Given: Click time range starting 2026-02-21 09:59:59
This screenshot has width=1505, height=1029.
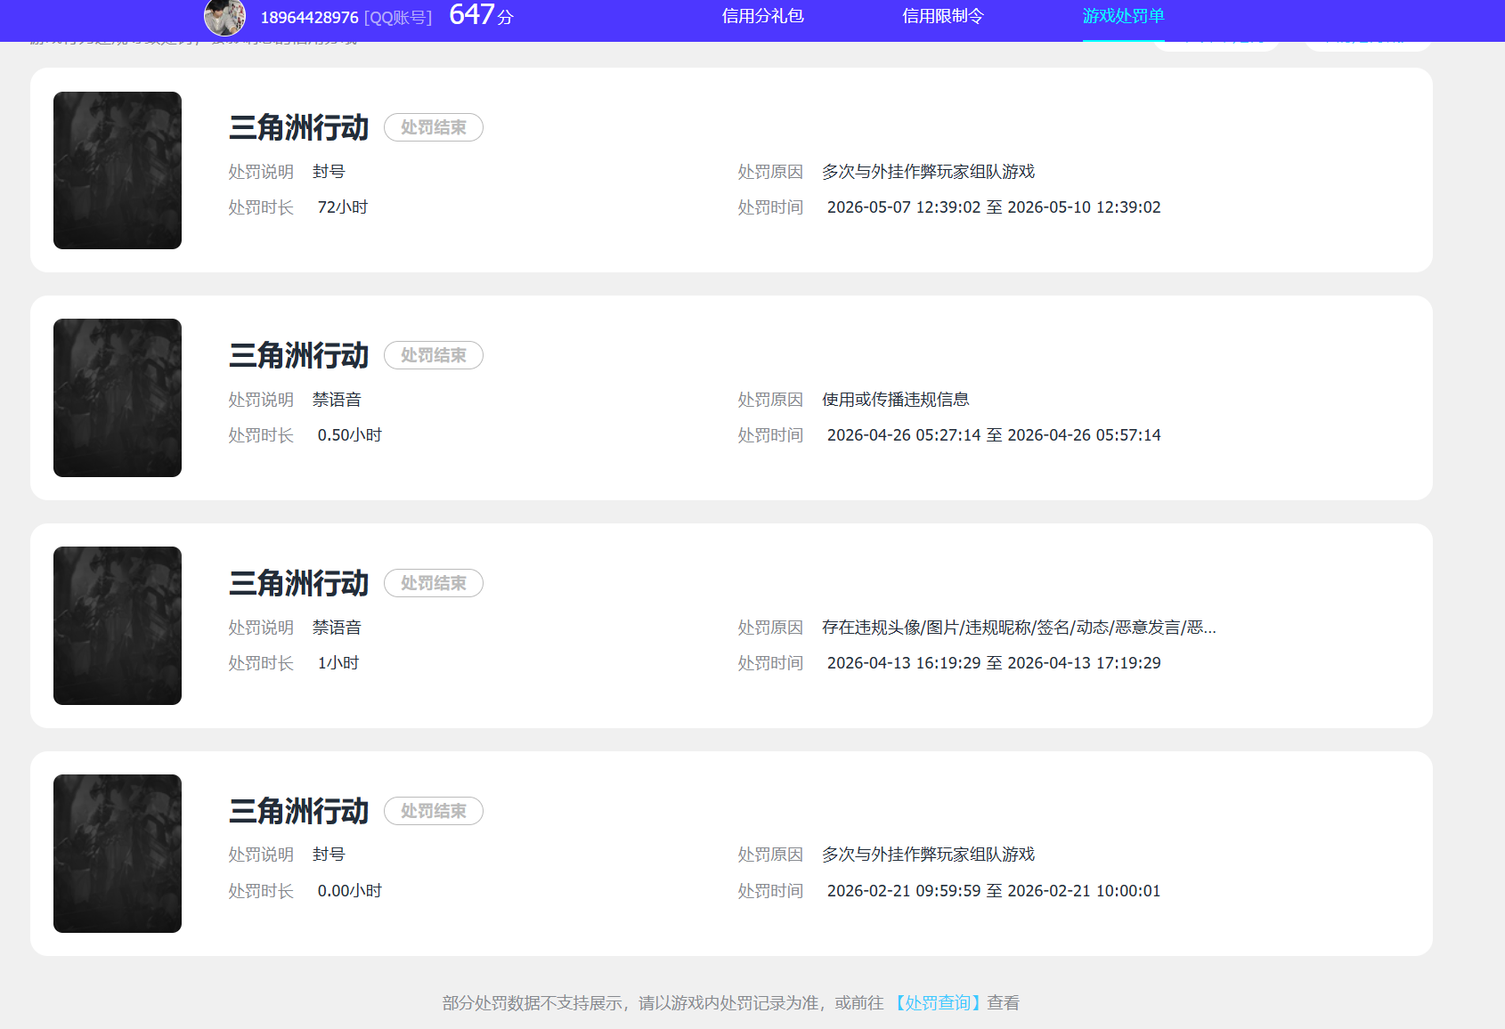Looking at the screenshot, I should click(x=994, y=891).
